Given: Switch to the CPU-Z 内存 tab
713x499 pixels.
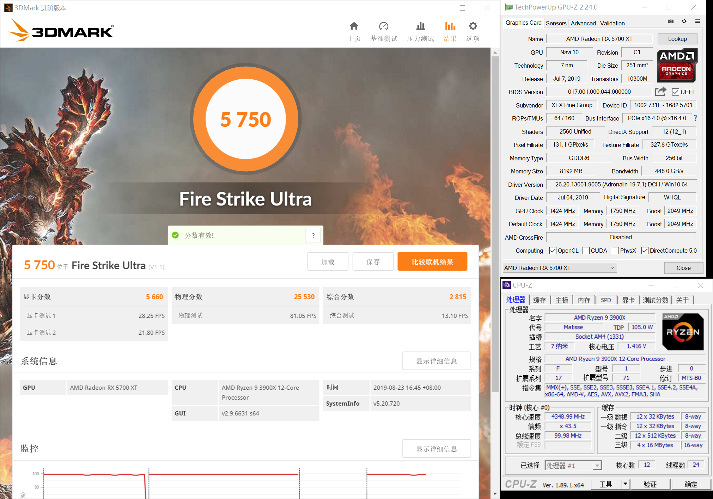Looking at the screenshot, I should point(584,300).
